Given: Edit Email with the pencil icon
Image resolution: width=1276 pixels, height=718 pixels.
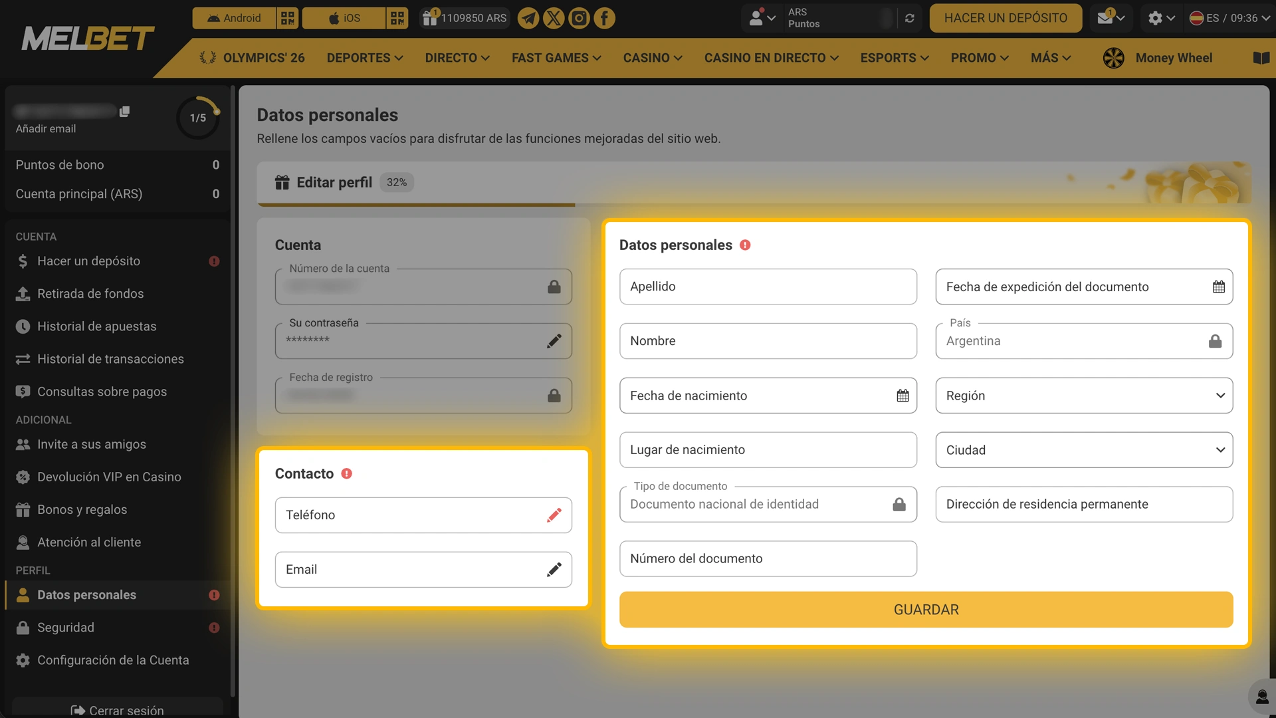Looking at the screenshot, I should [x=554, y=570].
